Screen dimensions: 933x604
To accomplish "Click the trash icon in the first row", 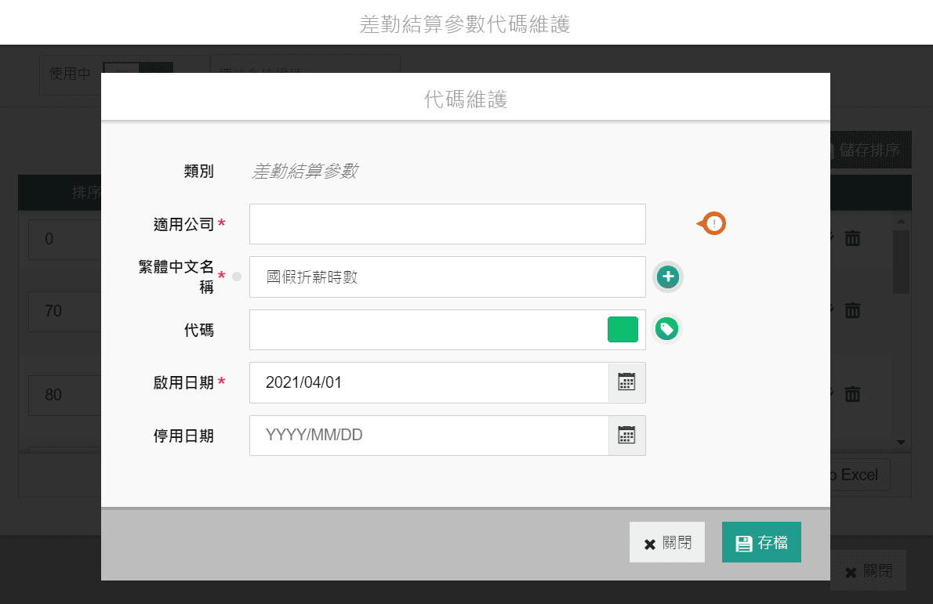I will tap(852, 238).
